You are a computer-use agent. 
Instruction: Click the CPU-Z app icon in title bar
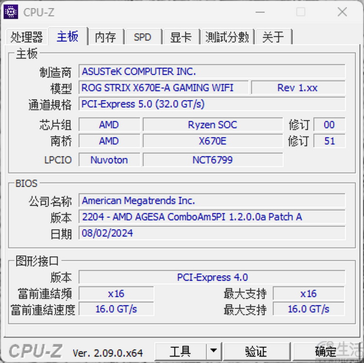pos(11,12)
